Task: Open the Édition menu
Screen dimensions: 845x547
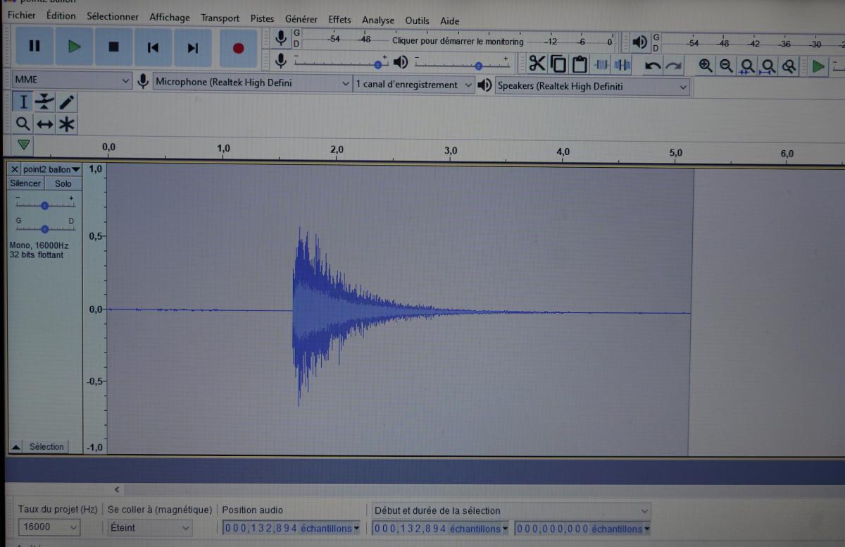Action: click(x=61, y=15)
